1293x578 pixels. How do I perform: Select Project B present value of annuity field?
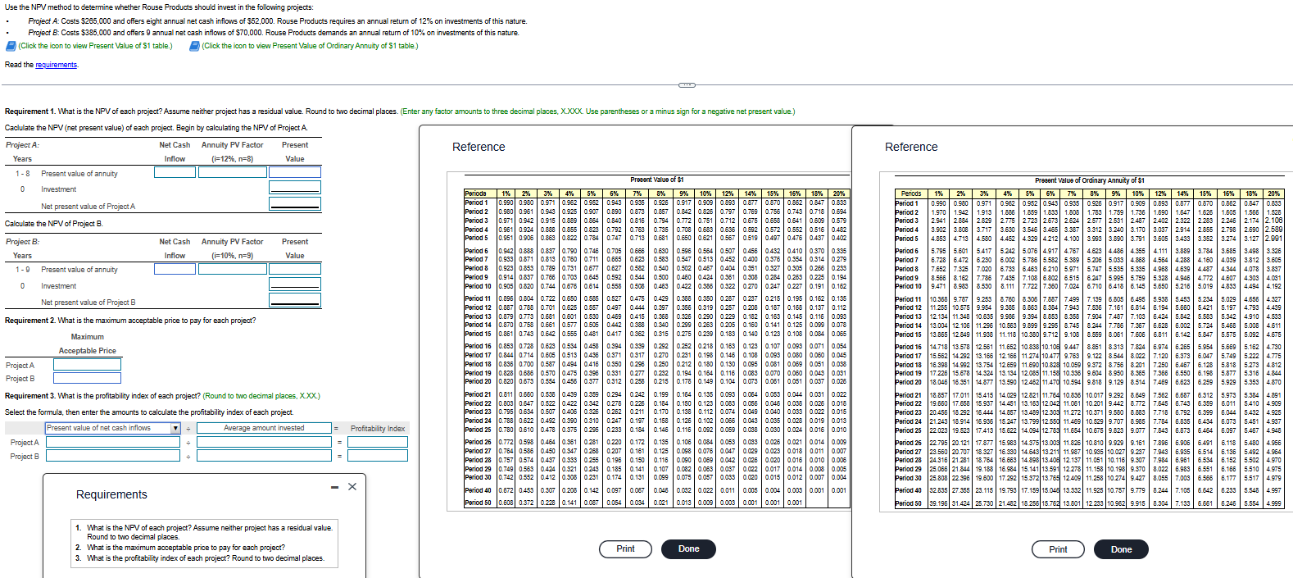pyautogui.click(x=294, y=269)
